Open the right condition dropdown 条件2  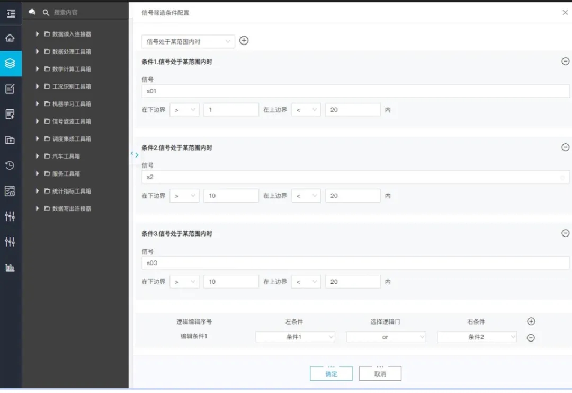click(477, 337)
